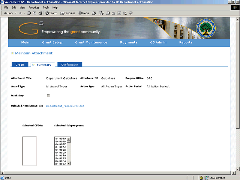Viewport: 240px width, 180px height.
Task: Click the Windows flag throbber icon
Action: click(x=235, y=7)
